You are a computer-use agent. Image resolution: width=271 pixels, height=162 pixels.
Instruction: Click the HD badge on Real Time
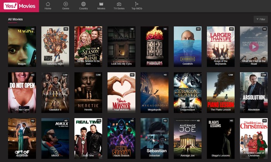99,121
